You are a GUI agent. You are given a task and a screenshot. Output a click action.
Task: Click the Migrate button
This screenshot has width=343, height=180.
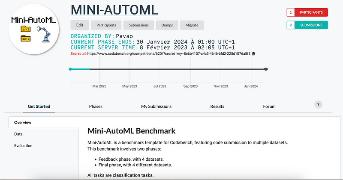pos(192,25)
